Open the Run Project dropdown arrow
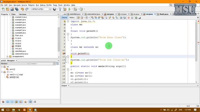Image resolution: width=200 pixels, height=112 pixels. point(72,9)
